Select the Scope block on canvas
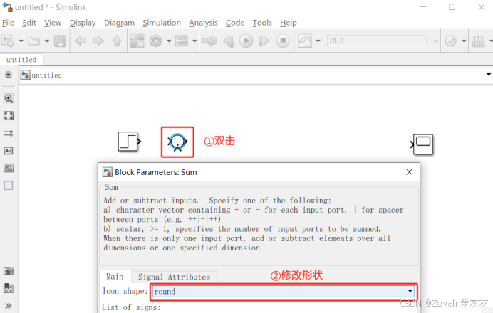 pos(422,144)
